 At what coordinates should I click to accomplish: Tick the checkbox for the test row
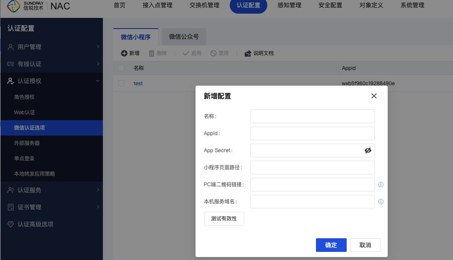tap(121, 84)
